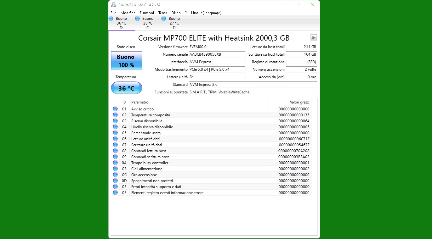Select the Letture unità dati row

click(198, 139)
